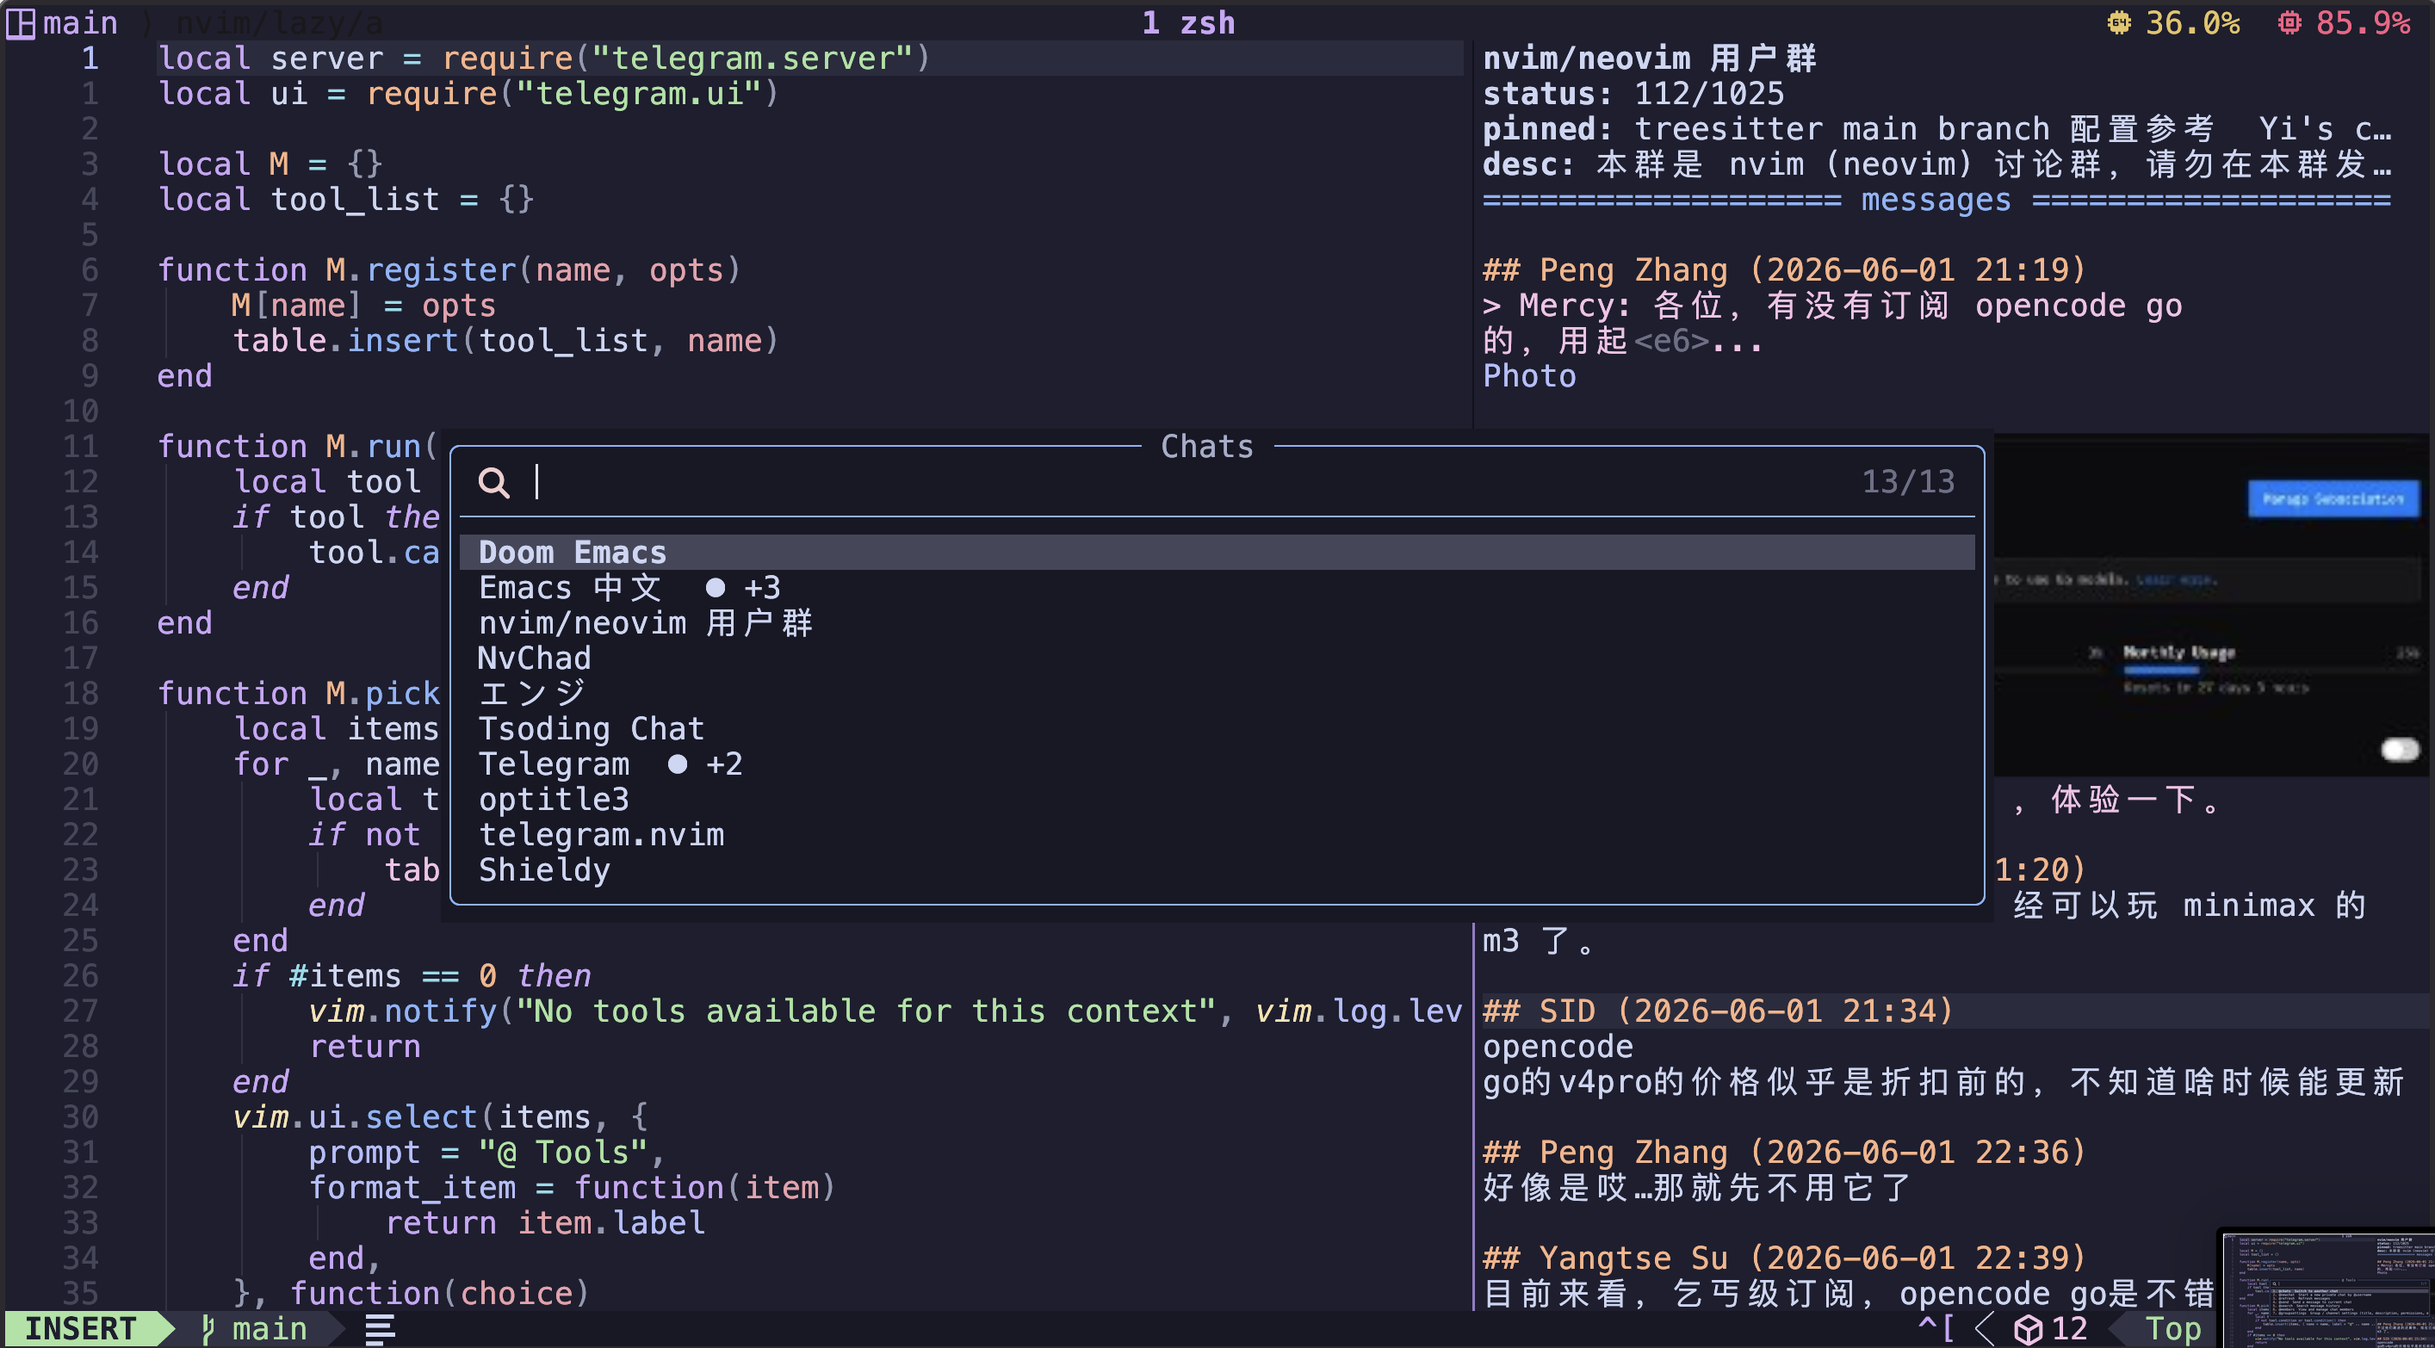The width and height of the screenshot is (2435, 1348).
Task: Click the vim.notify No tools available line
Action: tap(885, 1011)
